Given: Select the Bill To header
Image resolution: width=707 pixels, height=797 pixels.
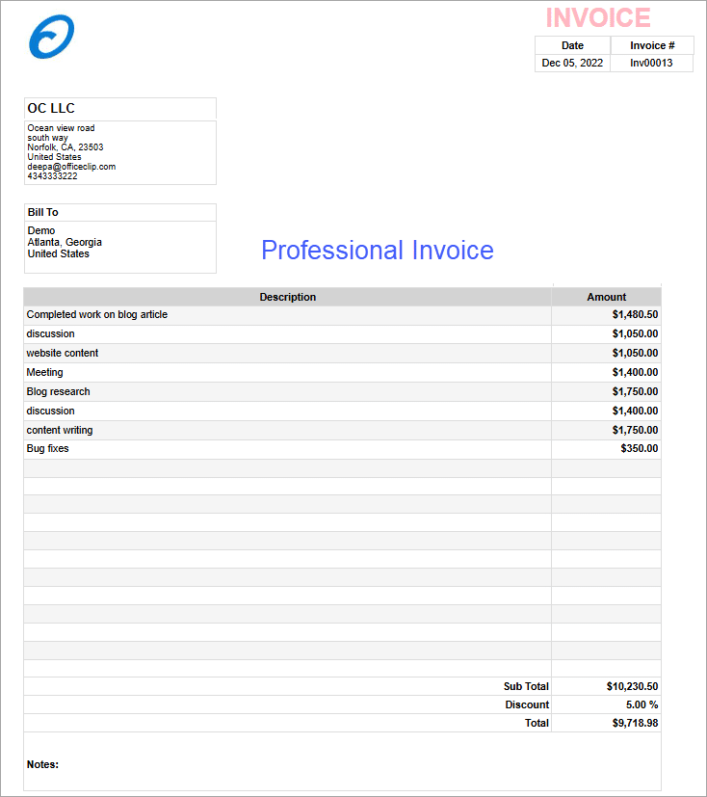Looking at the screenshot, I should click(42, 212).
